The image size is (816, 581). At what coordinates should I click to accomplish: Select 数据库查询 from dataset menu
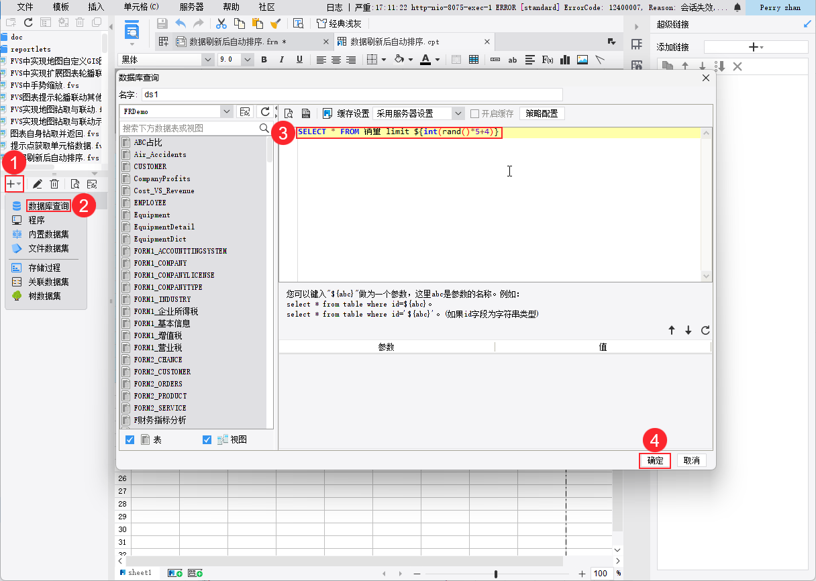pos(48,206)
